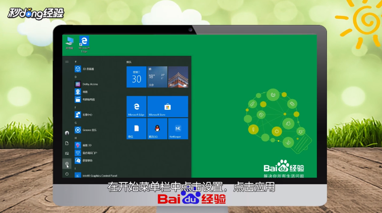The width and height of the screenshot is (382, 213).
Task: Open Pictures from the Start sidebar
Action: 67,153
